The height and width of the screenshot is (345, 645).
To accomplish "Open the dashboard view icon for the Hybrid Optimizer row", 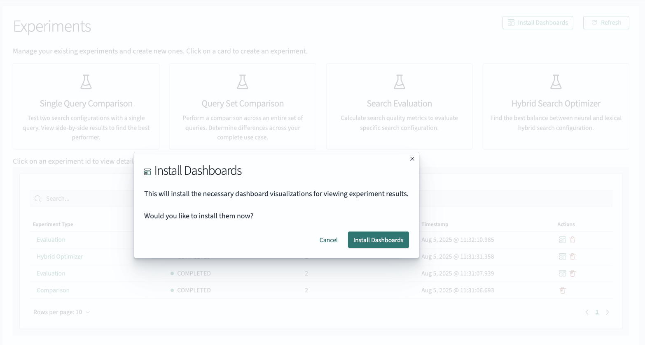I will pos(562,256).
